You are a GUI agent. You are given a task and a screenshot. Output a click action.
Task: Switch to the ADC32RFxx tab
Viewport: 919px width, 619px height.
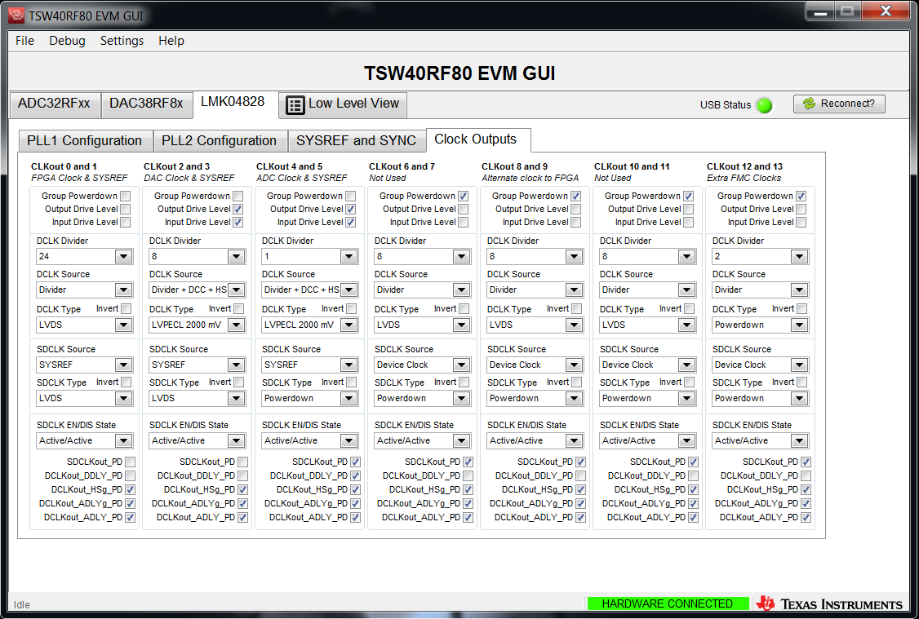point(54,104)
